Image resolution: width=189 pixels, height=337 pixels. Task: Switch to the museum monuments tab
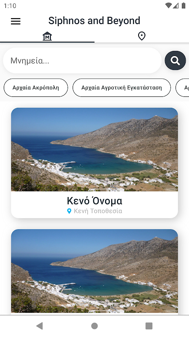(x=47, y=36)
